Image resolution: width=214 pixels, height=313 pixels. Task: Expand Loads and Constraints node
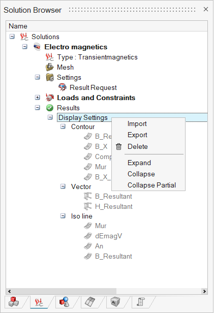(37, 98)
